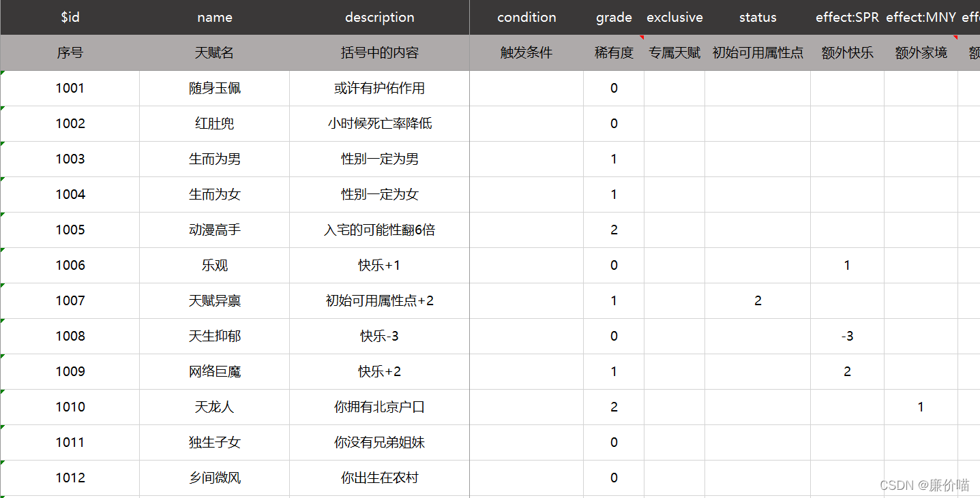Screen dimensions: 980x498
Task: Select the effect:SPR header cell
Action: (847, 17)
